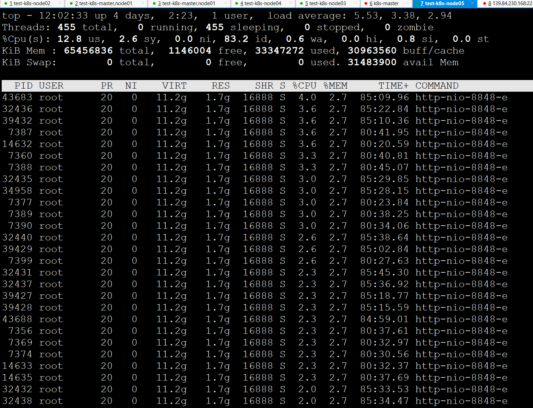Image resolution: width=533 pixels, height=408 pixels.
Task: Click green status dot on test-k8s-node03 tab
Action: pos(301,3)
